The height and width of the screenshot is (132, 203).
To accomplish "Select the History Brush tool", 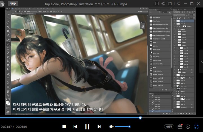I will pos(8,53).
